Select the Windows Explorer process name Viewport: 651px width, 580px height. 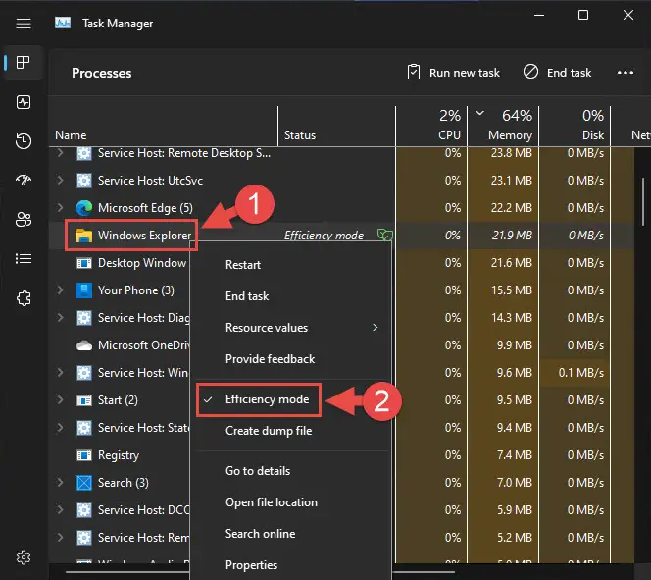(144, 236)
